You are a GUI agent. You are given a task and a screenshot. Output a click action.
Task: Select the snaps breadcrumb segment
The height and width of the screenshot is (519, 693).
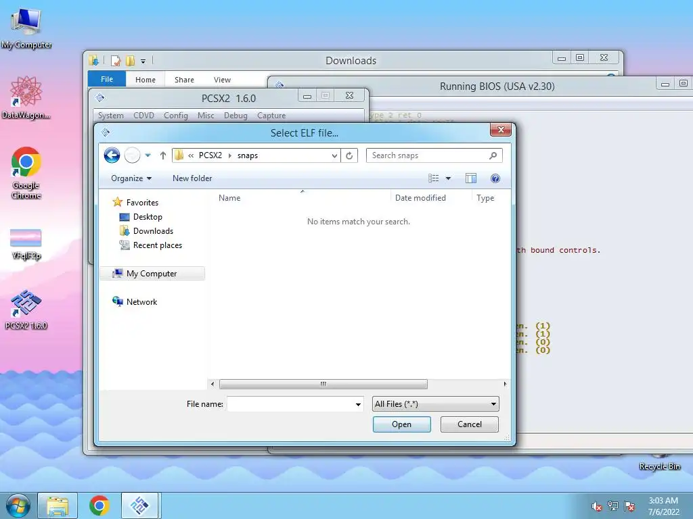point(248,155)
